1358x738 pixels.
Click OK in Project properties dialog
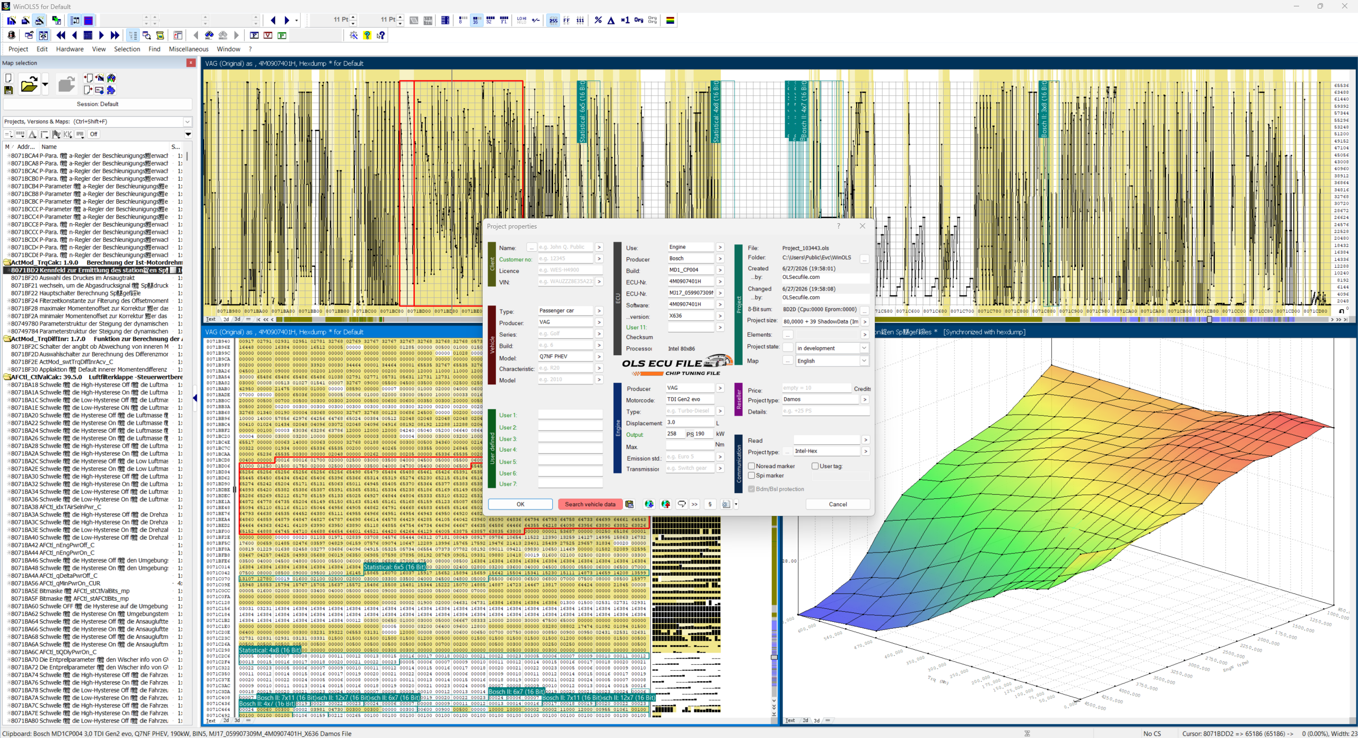[520, 504]
